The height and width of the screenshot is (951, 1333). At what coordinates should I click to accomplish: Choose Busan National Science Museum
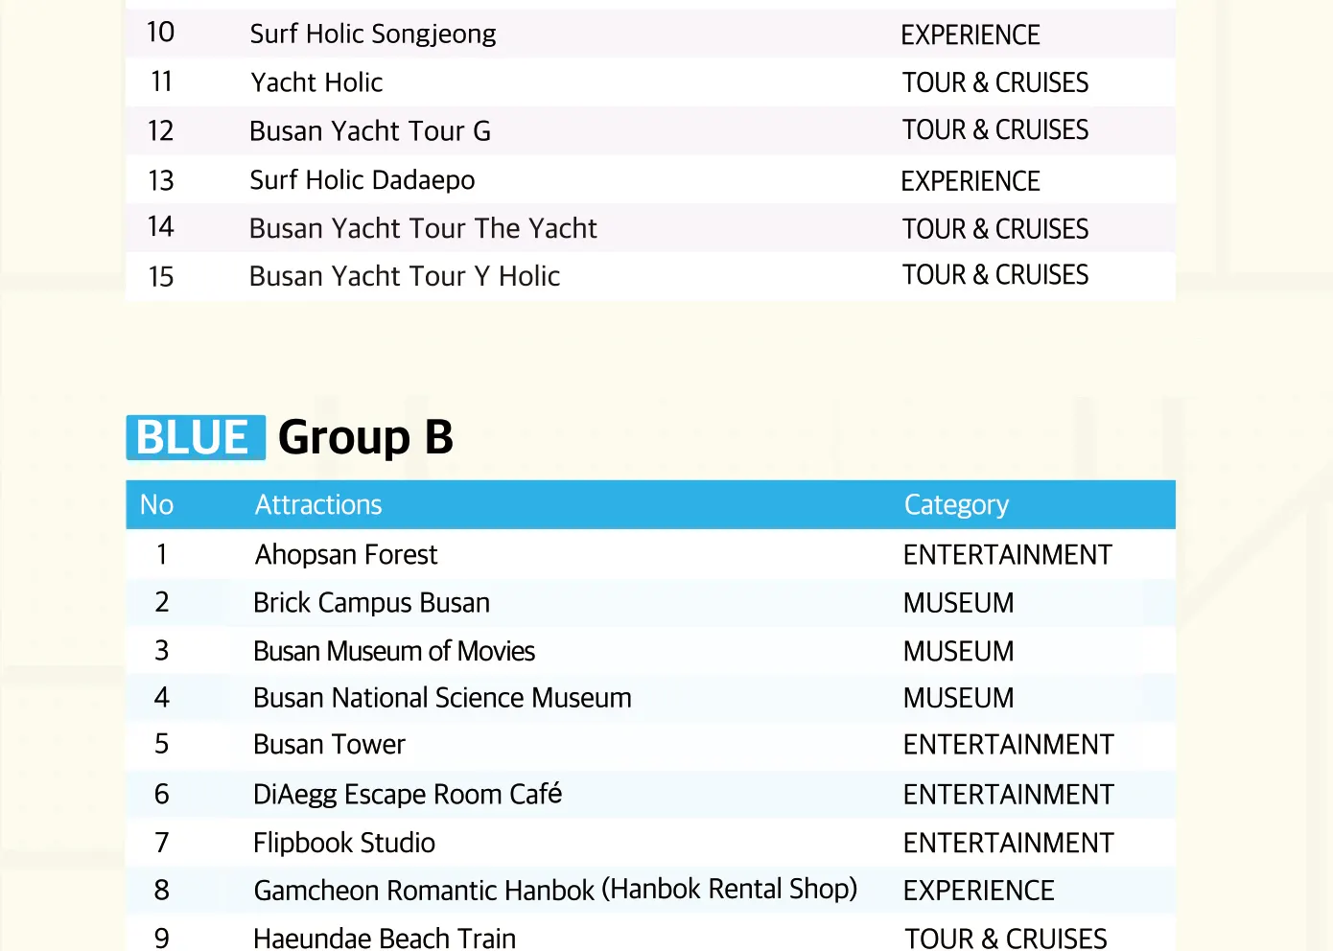pyautogui.click(x=442, y=698)
